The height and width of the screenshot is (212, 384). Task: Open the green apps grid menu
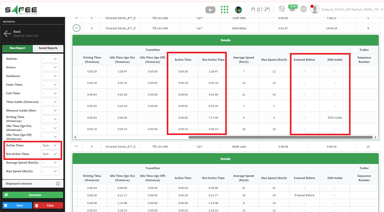coord(225,10)
